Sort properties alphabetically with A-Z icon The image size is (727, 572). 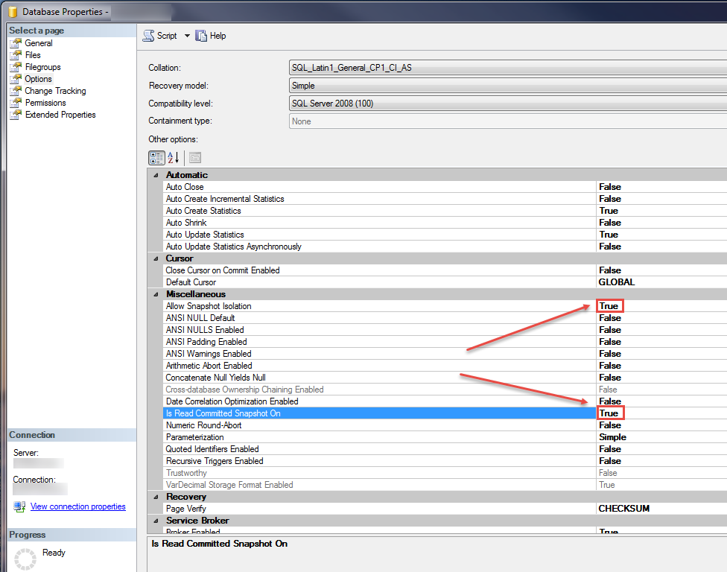[174, 158]
